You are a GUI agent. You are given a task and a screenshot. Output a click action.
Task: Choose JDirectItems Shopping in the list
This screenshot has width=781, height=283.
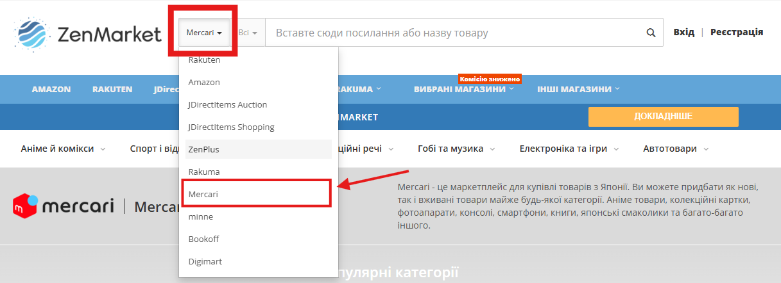click(258, 127)
